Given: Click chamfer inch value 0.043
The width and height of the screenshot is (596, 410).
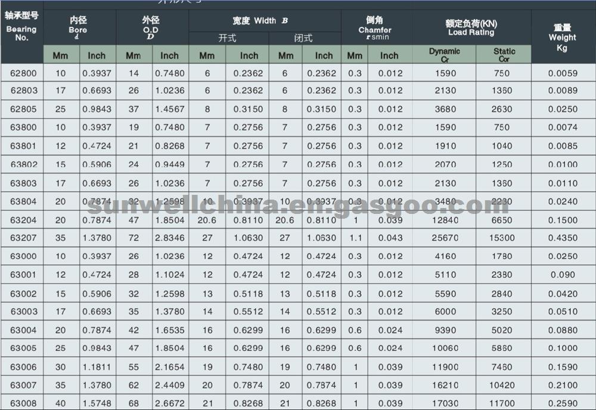Looking at the screenshot, I should pyautogui.click(x=390, y=238).
